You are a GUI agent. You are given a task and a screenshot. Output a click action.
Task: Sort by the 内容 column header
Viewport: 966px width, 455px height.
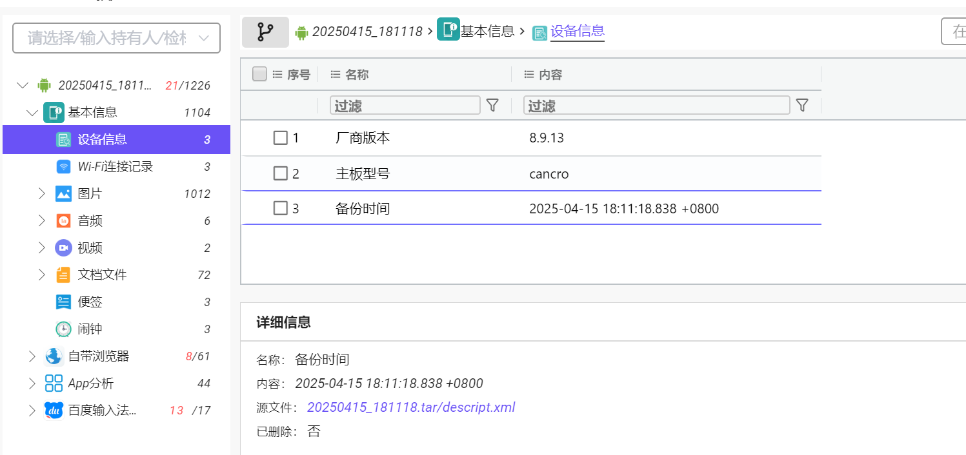click(x=550, y=75)
